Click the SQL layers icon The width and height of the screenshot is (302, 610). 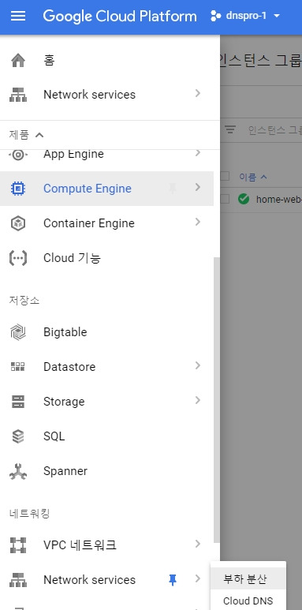click(18, 436)
